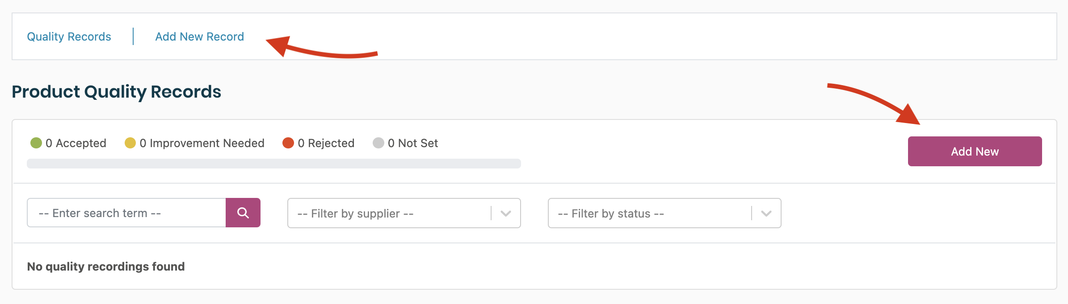Screen dimensions: 1068x304
Task: Click the "0 Rejected" count text
Action: pos(326,143)
